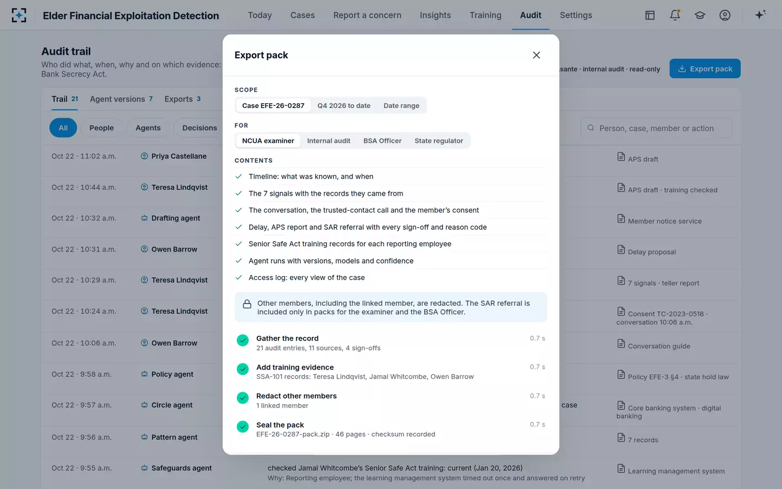Open the graduation cap training icon
The image size is (782, 489).
point(700,15)
